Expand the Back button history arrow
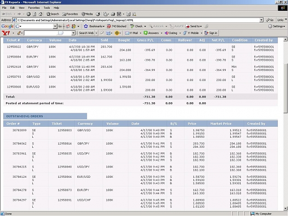 [x=15, y=14]
